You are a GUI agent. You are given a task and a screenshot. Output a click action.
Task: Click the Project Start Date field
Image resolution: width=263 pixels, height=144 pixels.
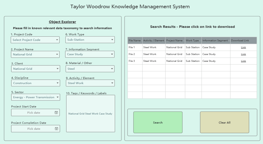pos(35,113)
